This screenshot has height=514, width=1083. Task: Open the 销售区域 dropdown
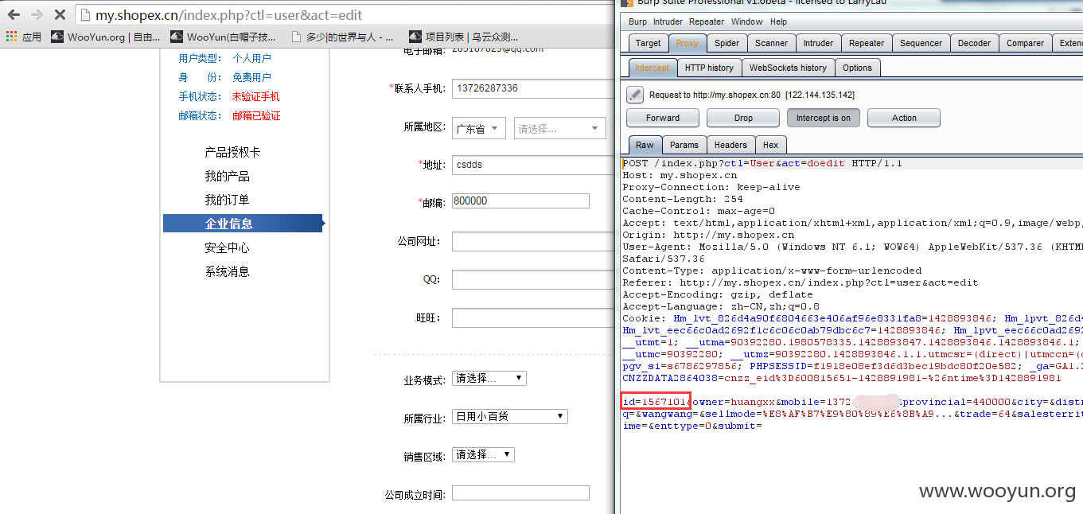pyautogui.click(x=483, y=454)
